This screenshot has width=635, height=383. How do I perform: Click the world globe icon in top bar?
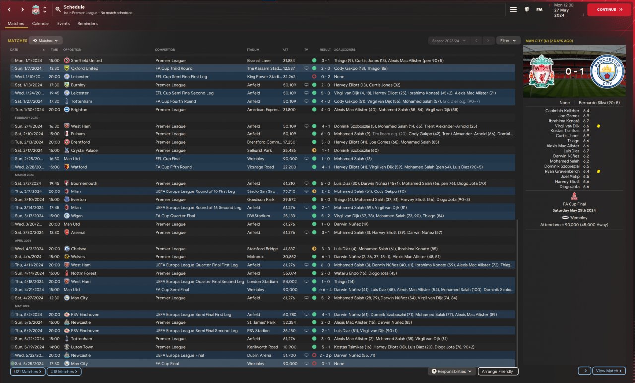click(x=527, y=9)
